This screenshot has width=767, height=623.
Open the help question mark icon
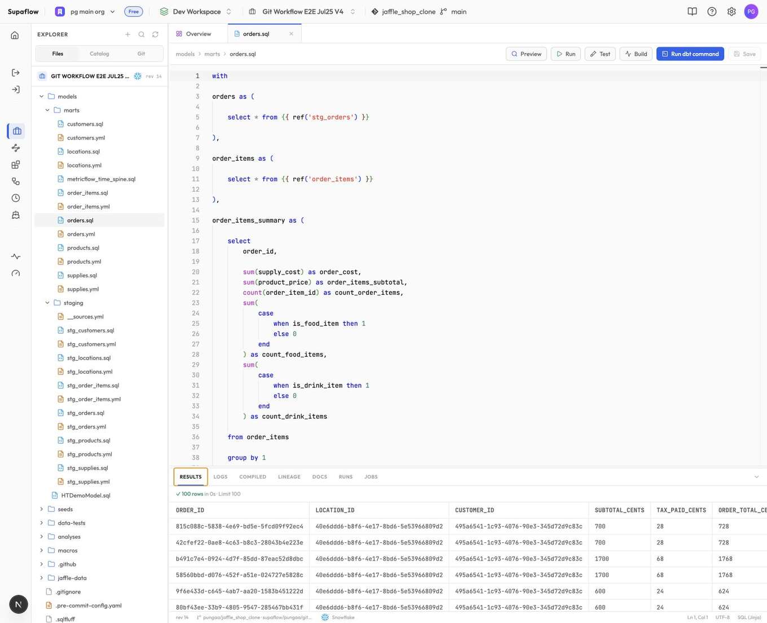(x=712, y=11)
